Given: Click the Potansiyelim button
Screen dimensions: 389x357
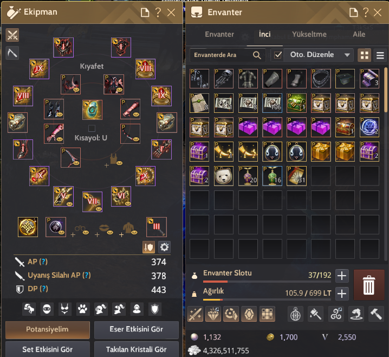Looking at the screenshot, I should tap(47, 329).
